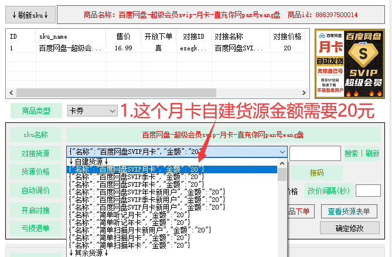
Task: Choose 百度网盘SVIP季卡 source option
Action: (172, 177)
